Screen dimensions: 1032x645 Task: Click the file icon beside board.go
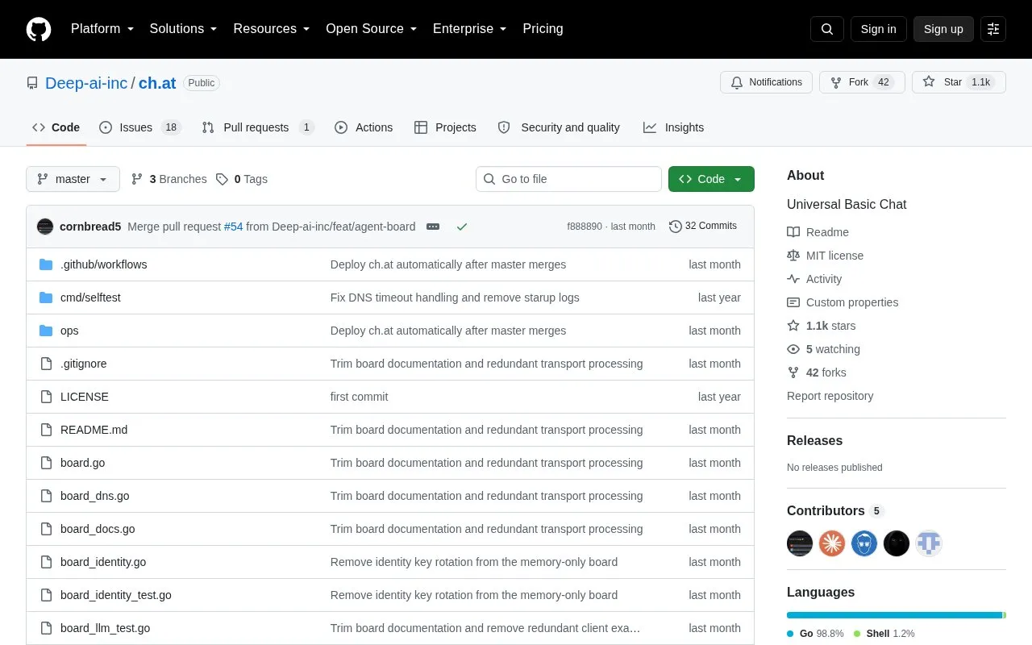[46, 463]
